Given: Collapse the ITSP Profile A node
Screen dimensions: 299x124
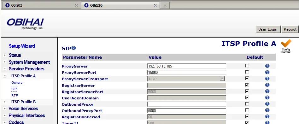Looking at the screenshot, I should click(x=5, y=76).
